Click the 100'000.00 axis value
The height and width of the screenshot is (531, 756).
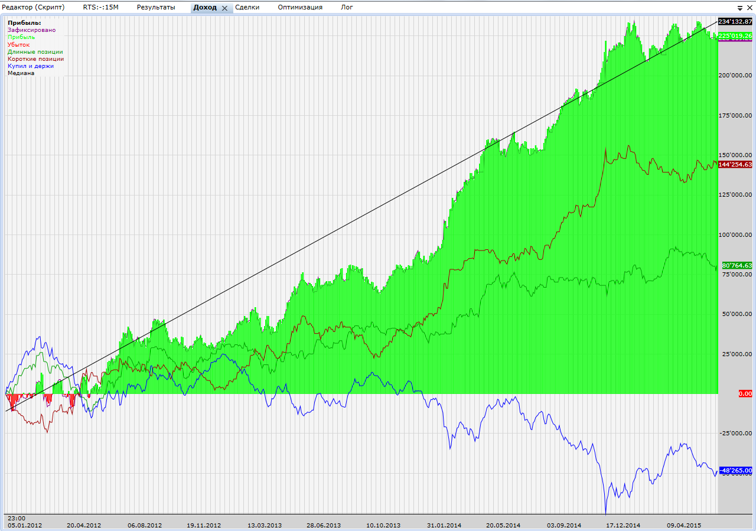tap(735, 234)
